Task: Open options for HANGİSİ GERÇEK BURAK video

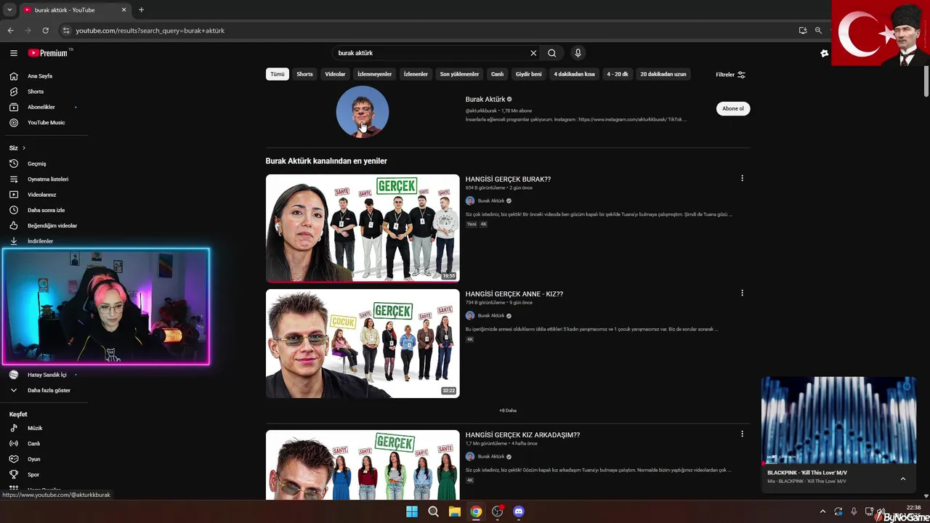Action: click(742, 178)
